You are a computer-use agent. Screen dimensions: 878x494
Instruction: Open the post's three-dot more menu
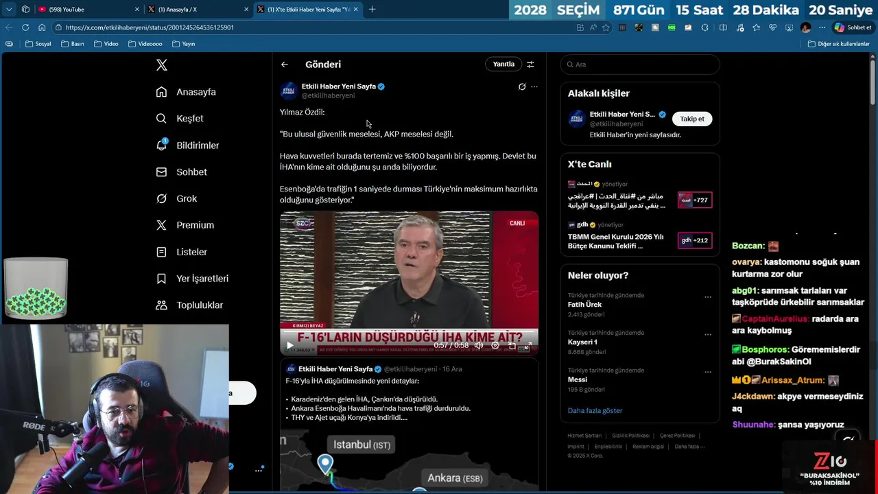(534, 87)
